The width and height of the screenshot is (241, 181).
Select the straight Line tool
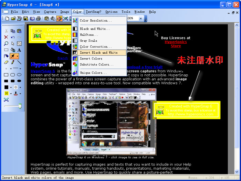tap(19, 62)
